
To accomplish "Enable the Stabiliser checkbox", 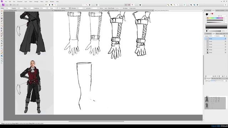I will (60, 8).
